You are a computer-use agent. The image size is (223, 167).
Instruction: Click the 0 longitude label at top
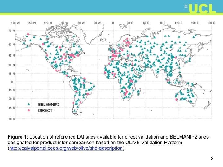[x=113, y=23]
